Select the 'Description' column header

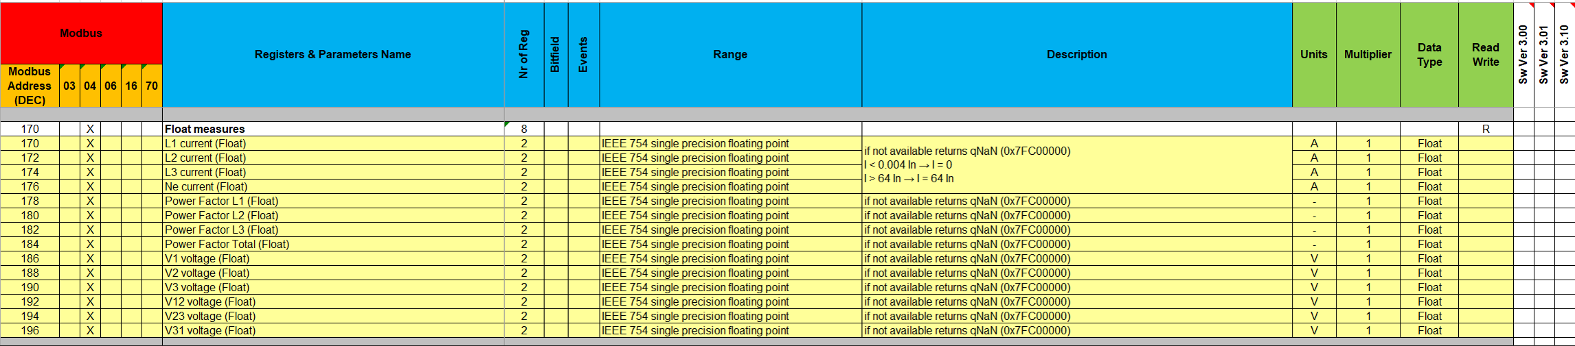1076,54
